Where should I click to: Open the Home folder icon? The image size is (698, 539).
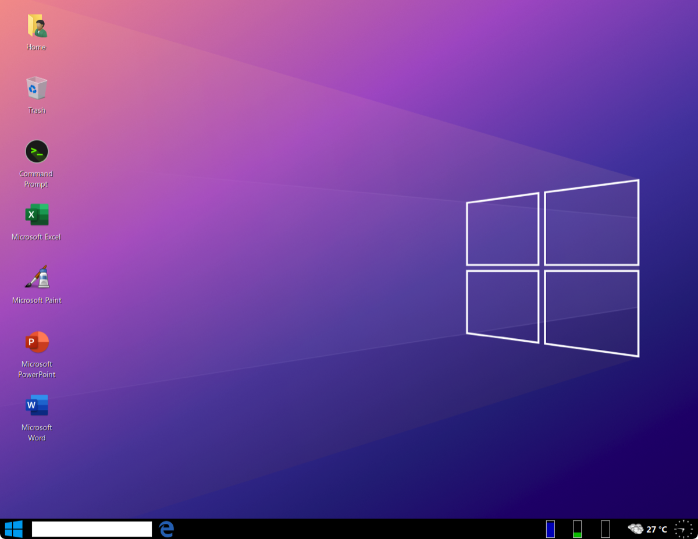click(37, 26)
